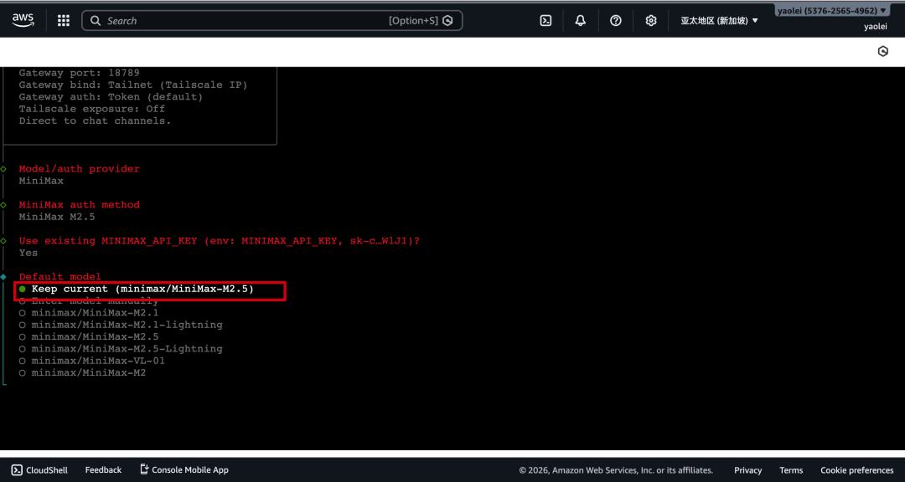The image size is (905, 482).
Task: Open the AWS services grid menu
Action: pos(64,21)
